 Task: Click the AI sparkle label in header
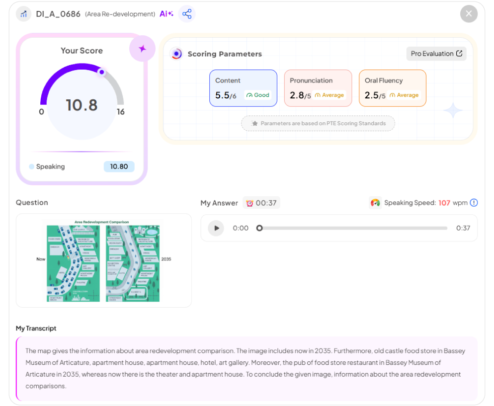click(166, 14)
